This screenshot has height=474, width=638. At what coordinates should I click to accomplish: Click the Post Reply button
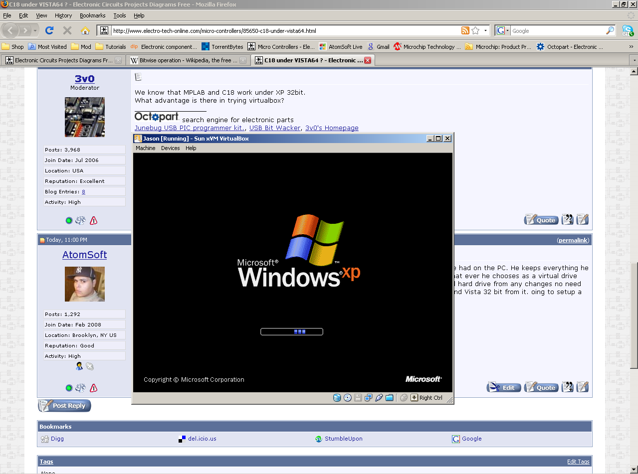(65, 406)
